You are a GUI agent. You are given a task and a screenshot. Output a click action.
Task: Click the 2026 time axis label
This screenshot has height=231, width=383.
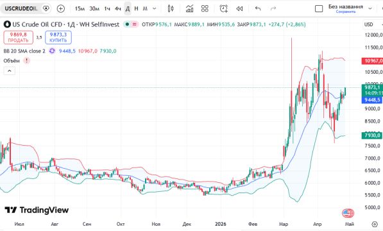point(220,224)
